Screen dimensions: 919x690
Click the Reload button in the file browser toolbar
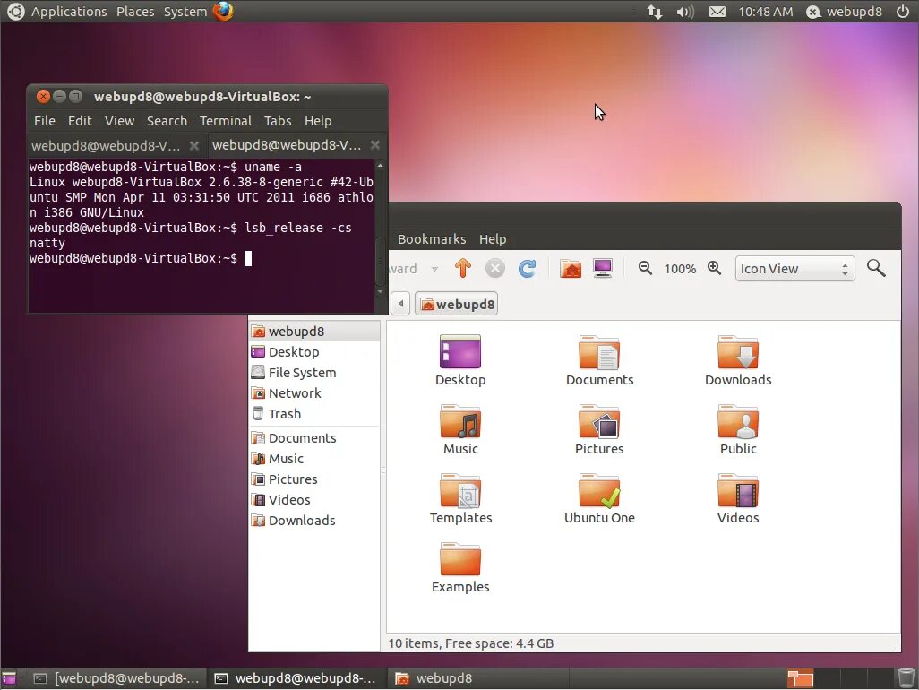pos(528,268)
